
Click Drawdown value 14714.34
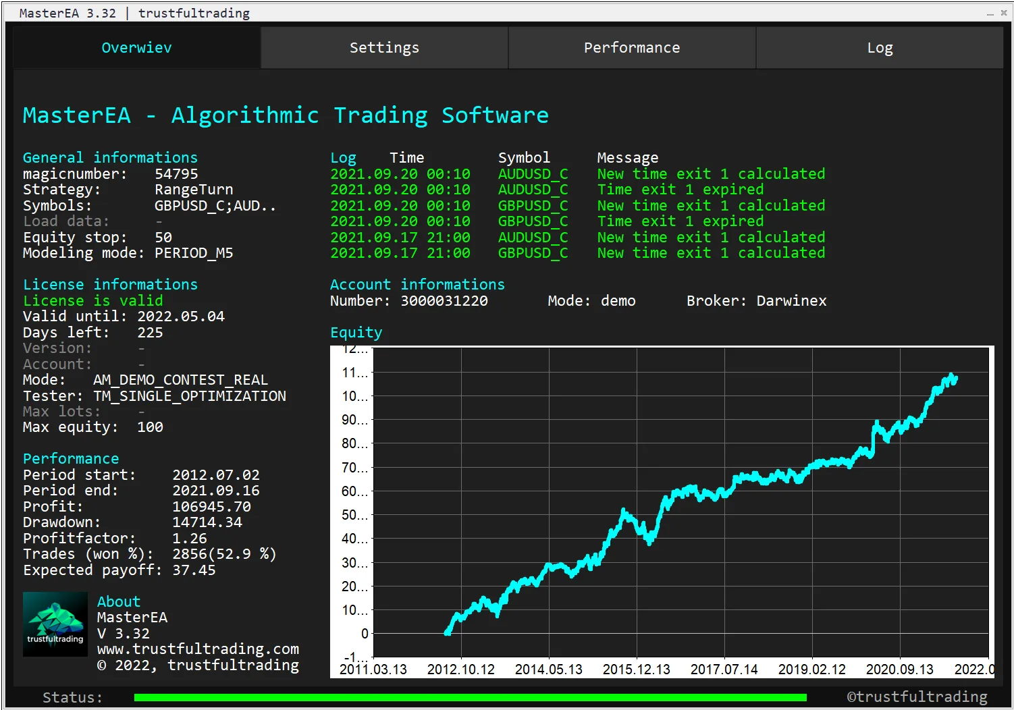207,522
